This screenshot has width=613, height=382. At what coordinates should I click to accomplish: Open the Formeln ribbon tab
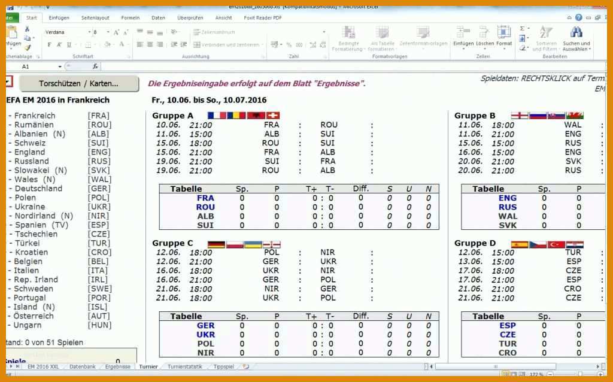pyautogui.click(x=130, y=17)
